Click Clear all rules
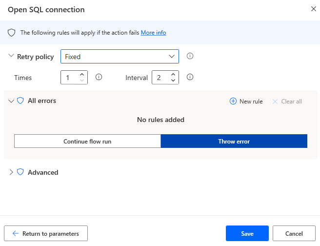Viewport: 320px width, 246px height. [287, 101]
